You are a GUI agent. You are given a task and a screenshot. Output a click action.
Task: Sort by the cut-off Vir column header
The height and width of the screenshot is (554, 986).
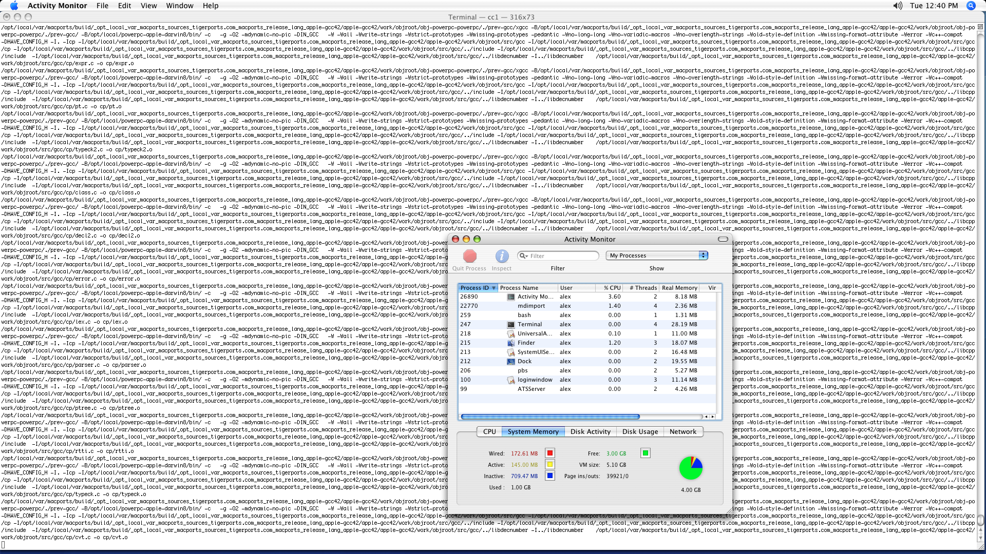click(x=711, y=288)
